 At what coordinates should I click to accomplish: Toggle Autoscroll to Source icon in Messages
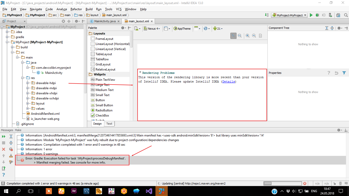pyautogui.click(x=11, y=155)
